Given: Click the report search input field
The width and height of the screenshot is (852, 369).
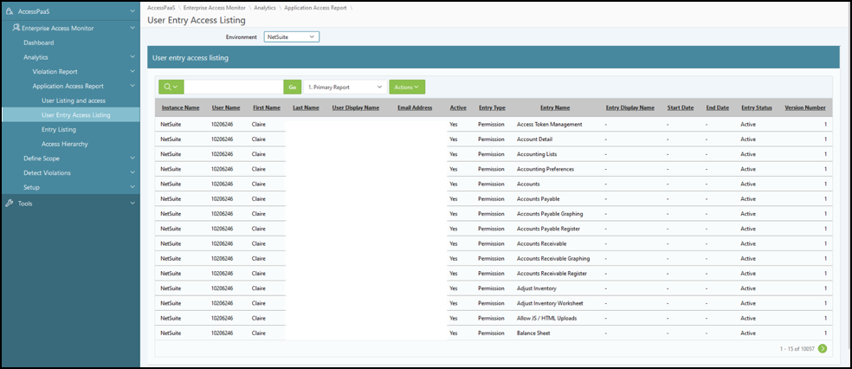Looking at the screenshot, I should (234, 87).
